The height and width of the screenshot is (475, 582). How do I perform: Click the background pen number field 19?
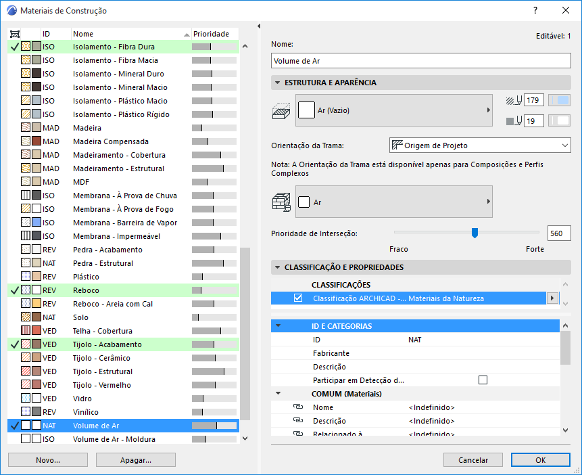point(534,121)
